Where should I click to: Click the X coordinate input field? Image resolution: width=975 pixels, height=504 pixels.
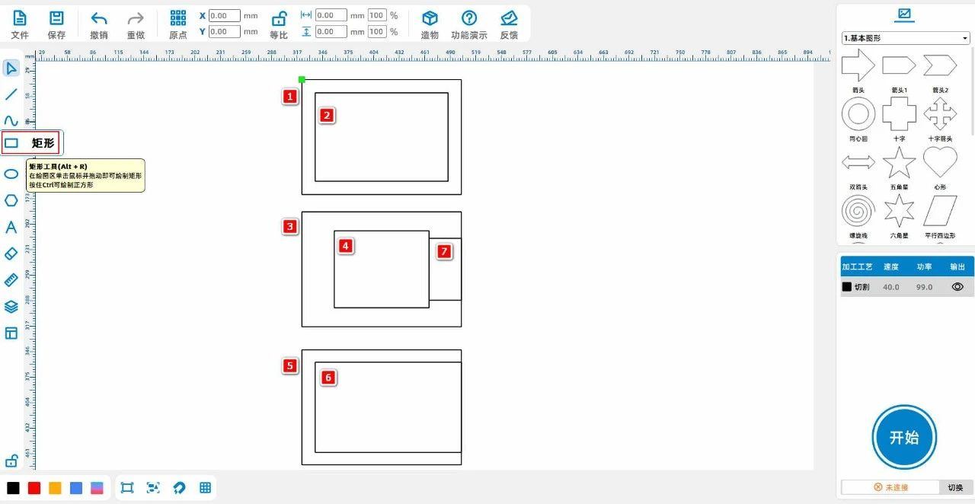(x=224, y=15)
